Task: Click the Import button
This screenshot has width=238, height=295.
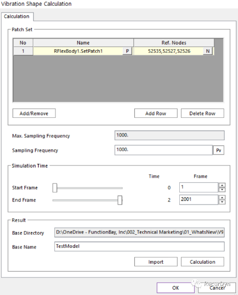Action: (x=156, y=262)
